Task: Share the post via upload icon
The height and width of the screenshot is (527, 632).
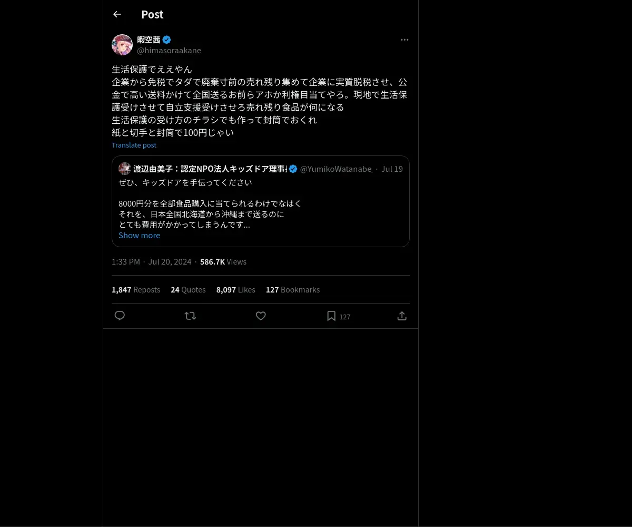Action: click(x=402, y=316)
